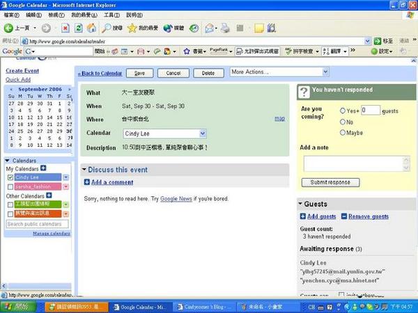This screenshot has height=313, width=418.
Task: Go to previous month in mini calendar
Action: 11,89
